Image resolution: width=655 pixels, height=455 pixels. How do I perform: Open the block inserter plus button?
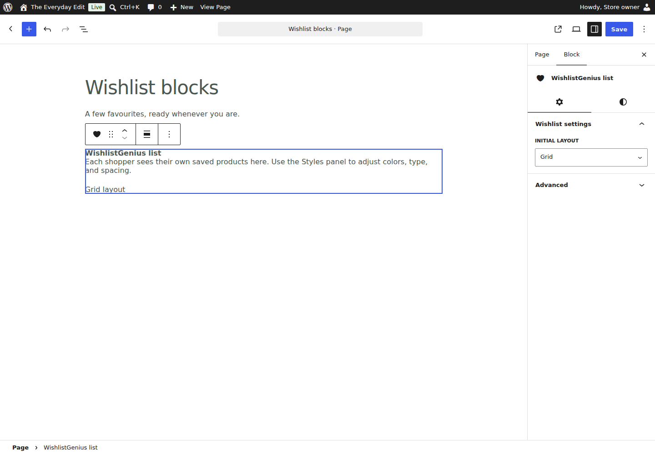[x=29, y=29]
